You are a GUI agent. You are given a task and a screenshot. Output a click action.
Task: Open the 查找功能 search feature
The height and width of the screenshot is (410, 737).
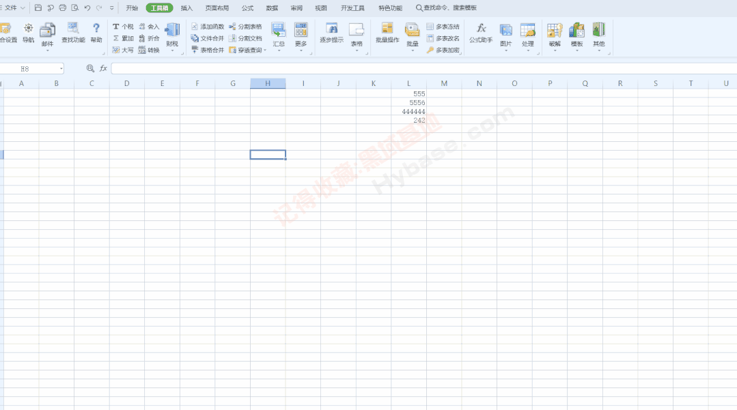(73, 33)
